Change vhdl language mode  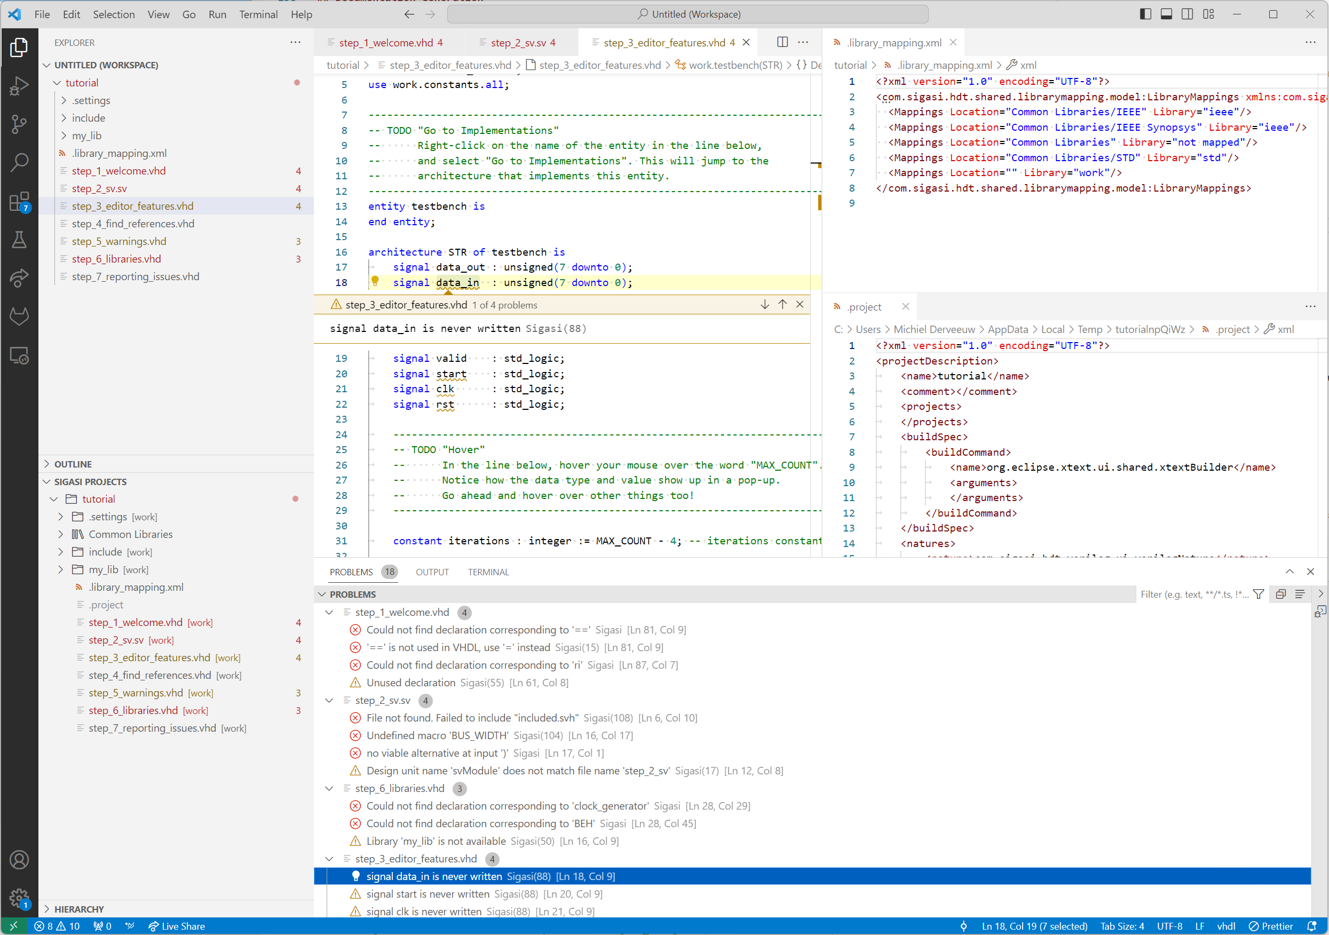click(x=1226, y=926)
